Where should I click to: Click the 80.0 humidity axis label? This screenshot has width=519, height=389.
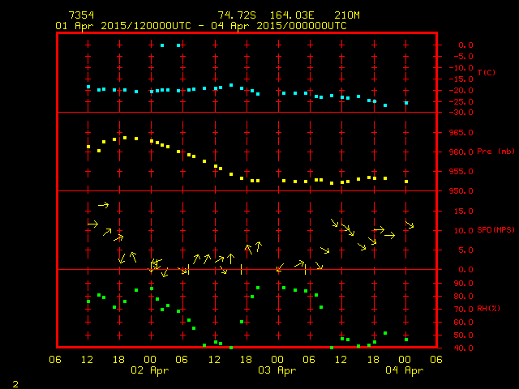(463, 297)
